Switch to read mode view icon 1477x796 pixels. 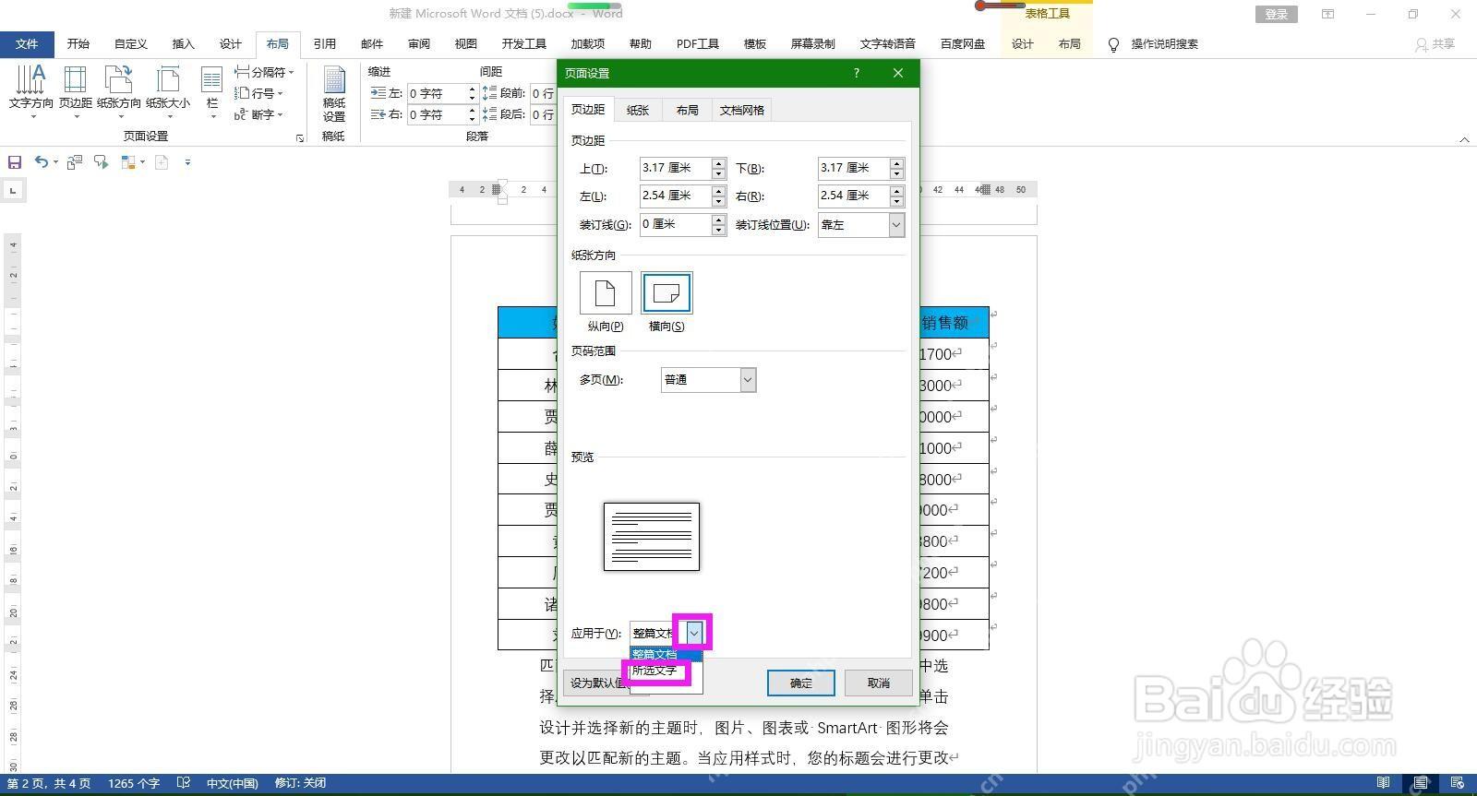(1383, 783)
